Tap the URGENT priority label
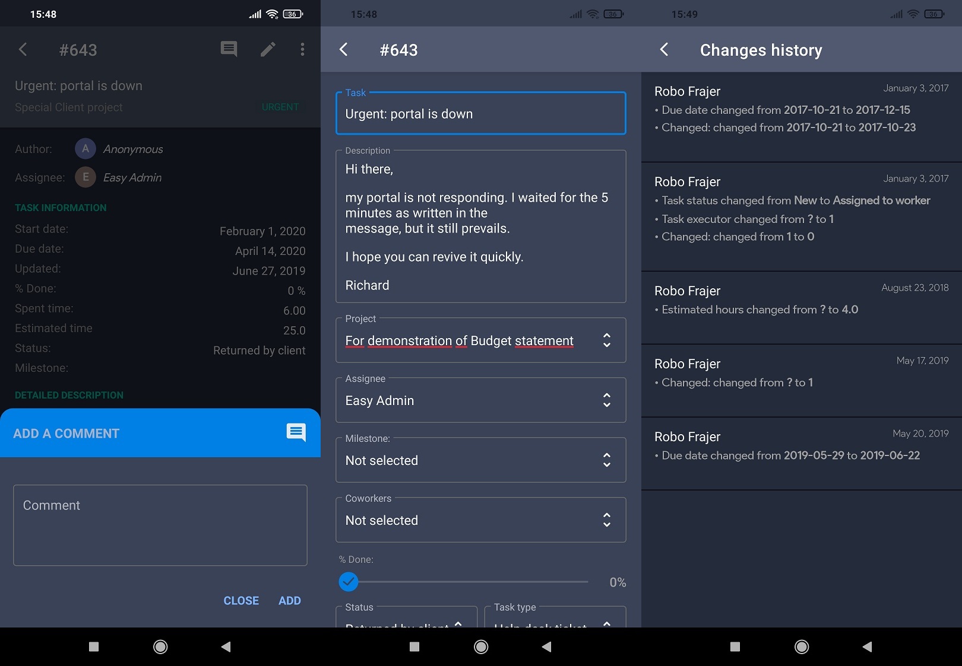This screenshot has width=962, height=666. click(280, 107)
